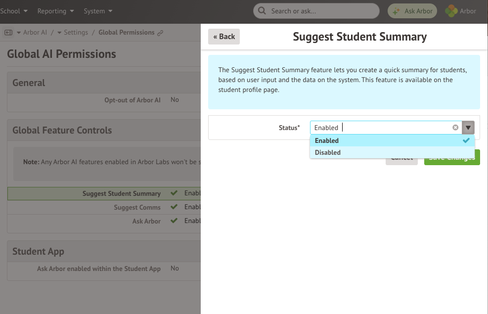Expand the System menu

tap(98, 11)
